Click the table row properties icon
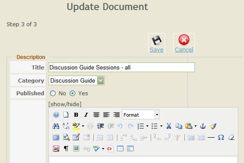The height and width of the screenshot is (163, 244). tap(100, 138)
